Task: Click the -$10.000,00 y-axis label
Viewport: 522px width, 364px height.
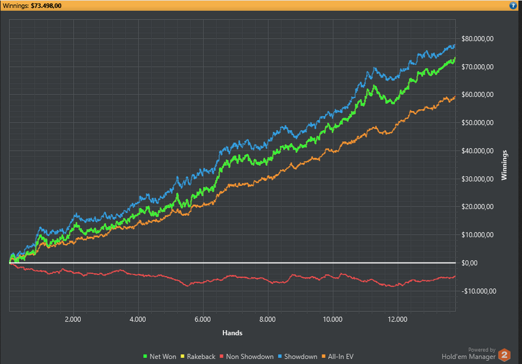Action: 479,291
